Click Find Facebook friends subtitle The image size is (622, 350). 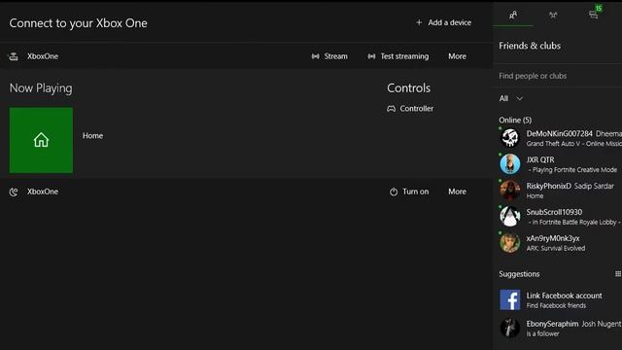tap(556, 305)
